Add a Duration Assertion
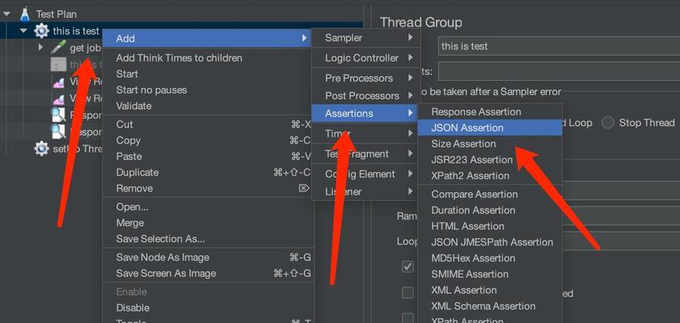680x323 pixels. pos(490,211)
